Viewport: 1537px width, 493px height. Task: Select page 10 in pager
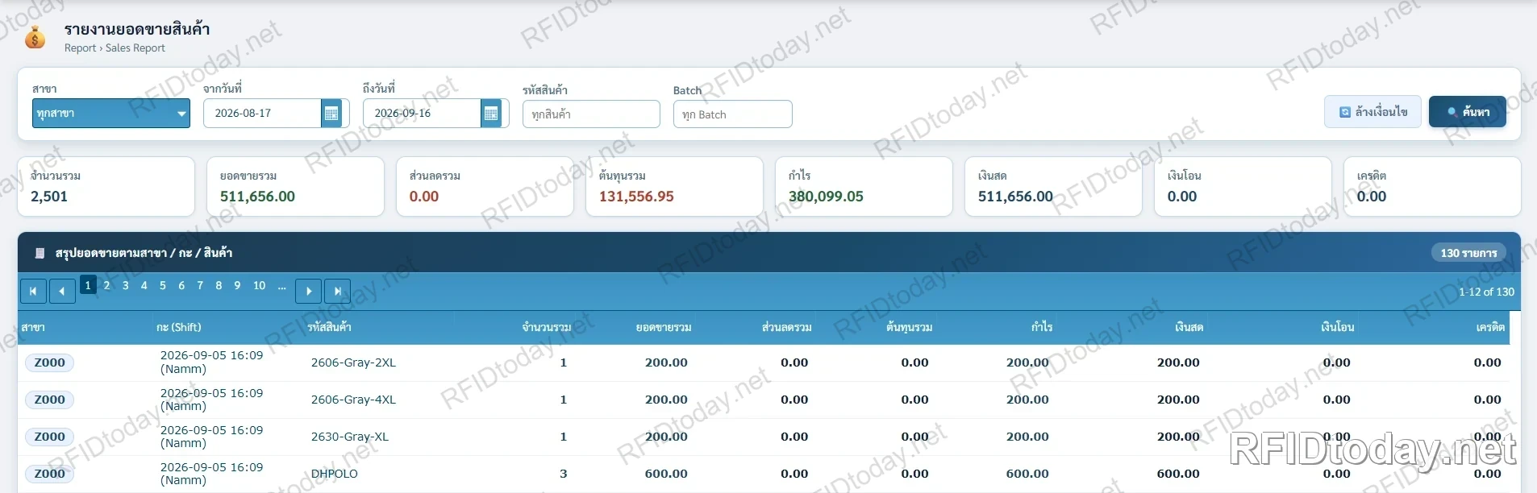point(260,285)
